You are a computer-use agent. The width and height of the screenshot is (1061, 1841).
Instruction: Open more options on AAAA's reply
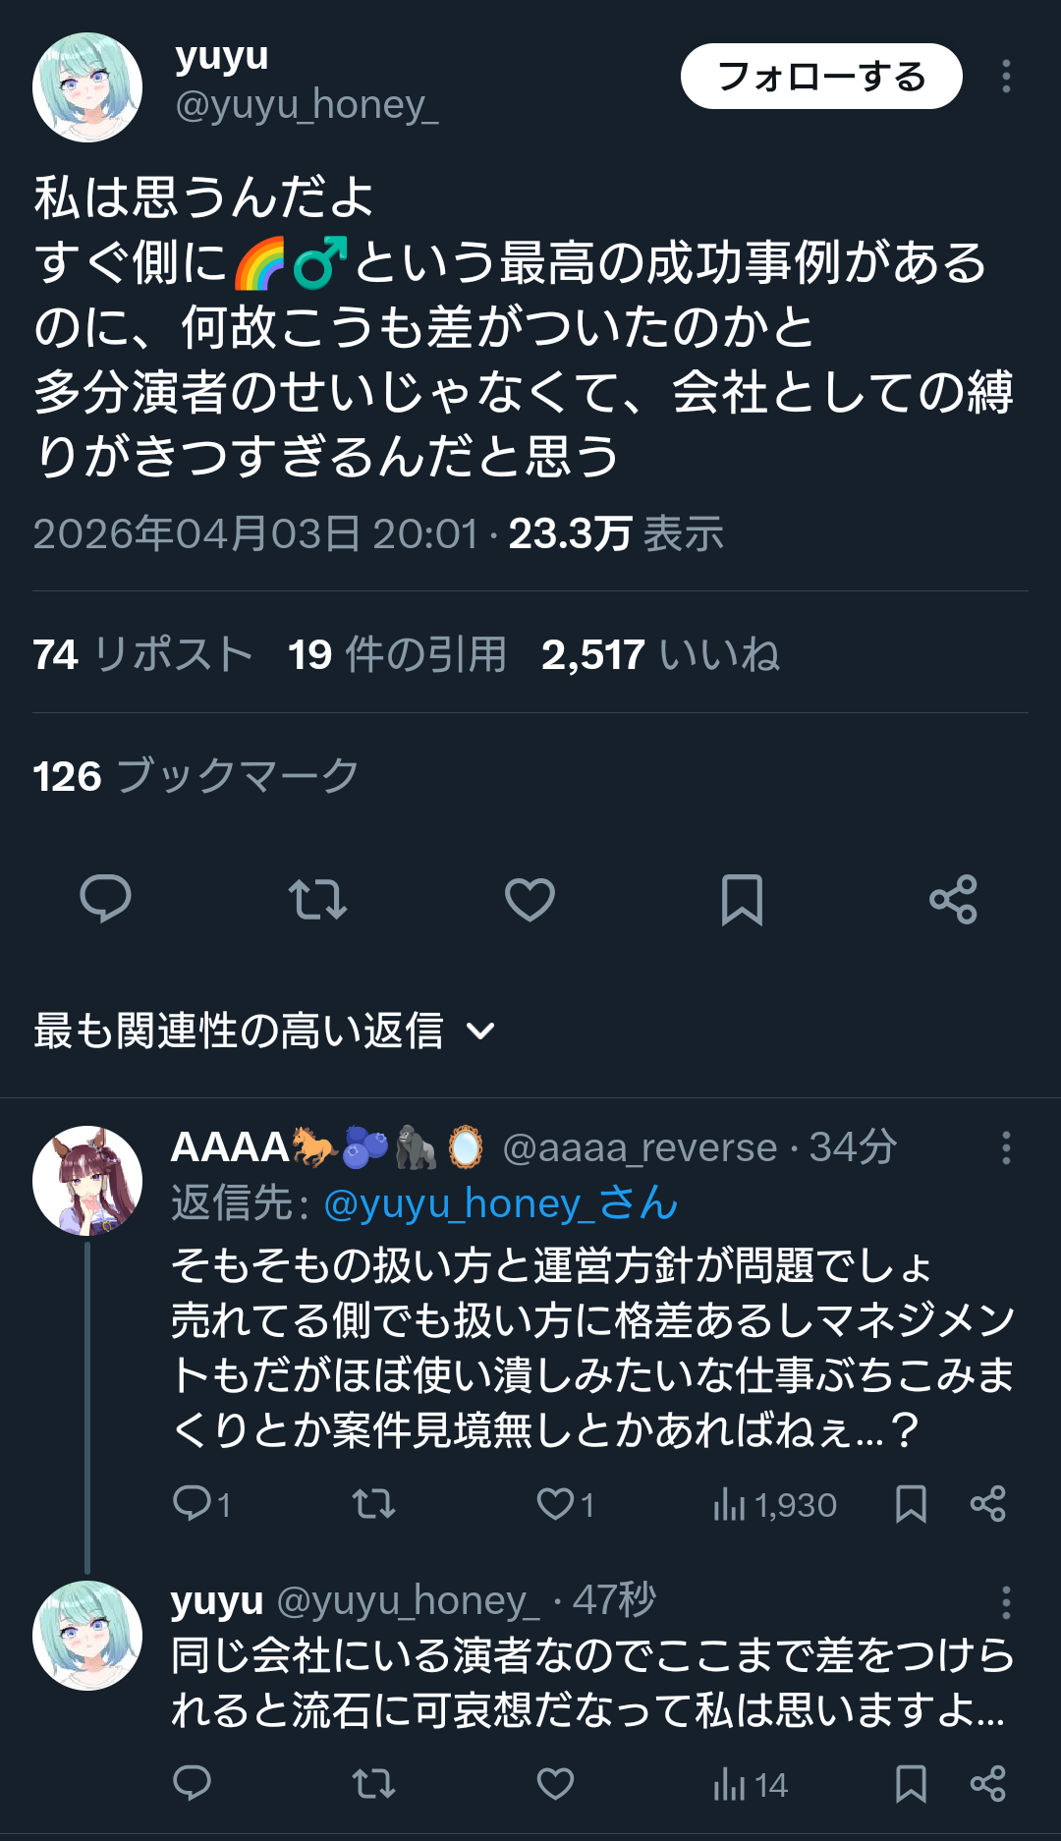click(x=1006, y=1147)
